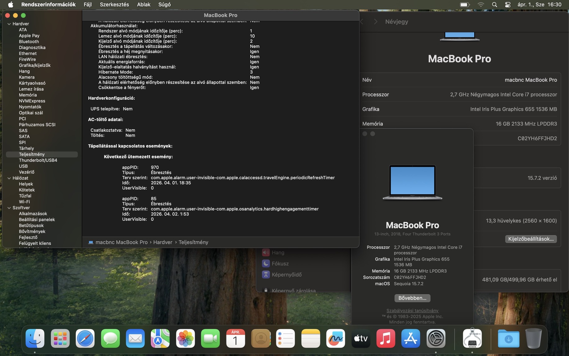
Task: Collapse the Szoftver sidebar group
Action: [x=9, y=208]
